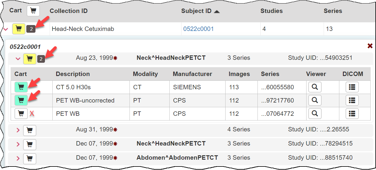This screenshot has height=170, width=376.
Task: Collapse the Head-Neck Cetuximab subject row
Action: click(x=6, y=29)
